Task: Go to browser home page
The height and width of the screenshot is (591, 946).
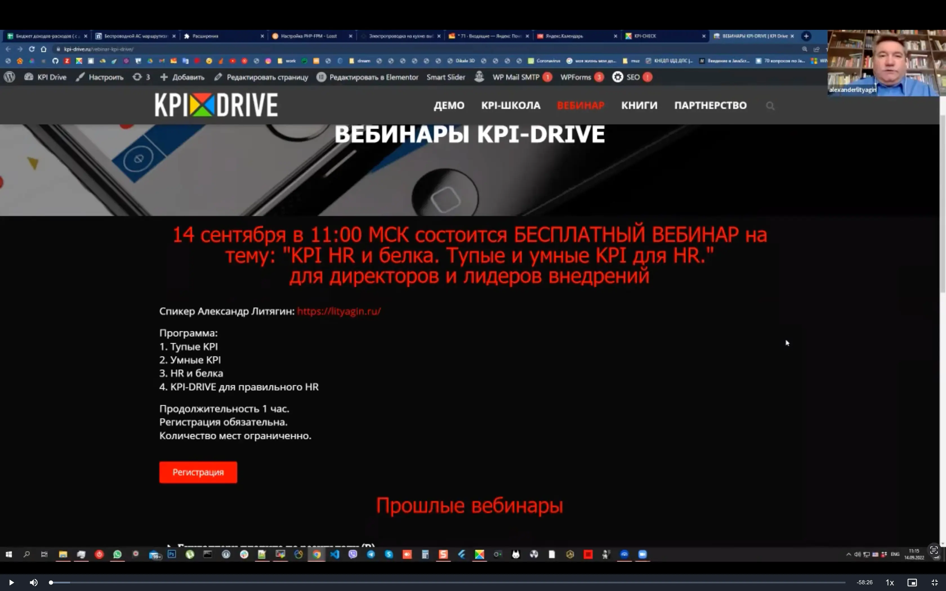Action: point(43,49)
